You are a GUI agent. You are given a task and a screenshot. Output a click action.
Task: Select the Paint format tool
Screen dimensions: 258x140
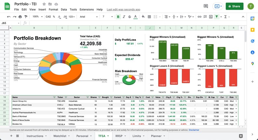point(26,17)
